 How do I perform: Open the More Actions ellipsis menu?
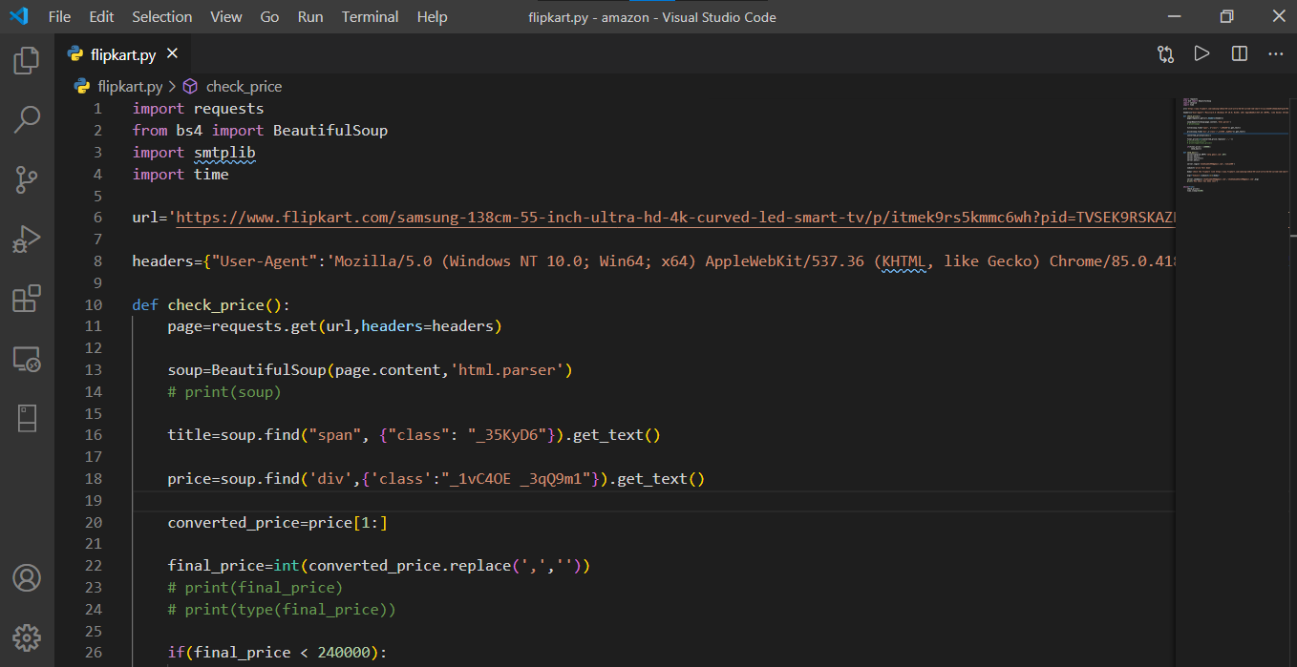tap(1276, 54)
